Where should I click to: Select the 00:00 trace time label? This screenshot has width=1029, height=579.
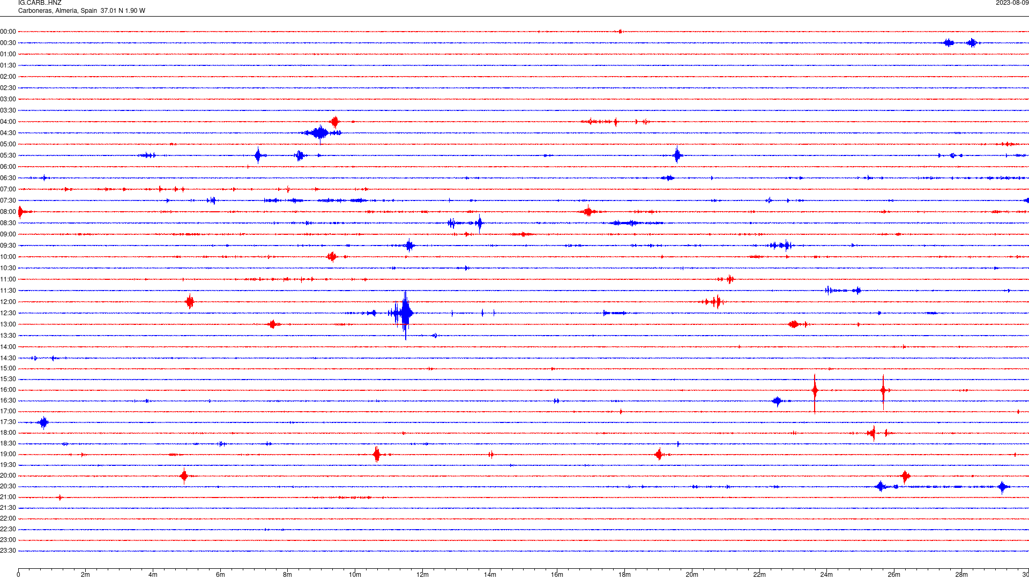(8, 32)
